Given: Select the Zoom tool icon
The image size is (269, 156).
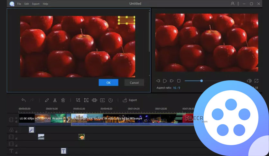Looking at the screenshot, I should pyautogui.click(x=86, y=100).
